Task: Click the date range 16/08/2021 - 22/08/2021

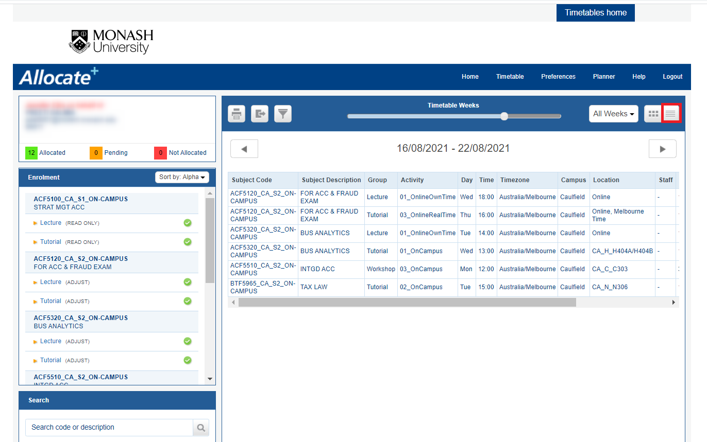Action: tap(453, 149)
